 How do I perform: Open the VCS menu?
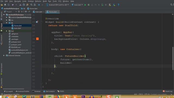pyautogui.click(x=60, y=1)
